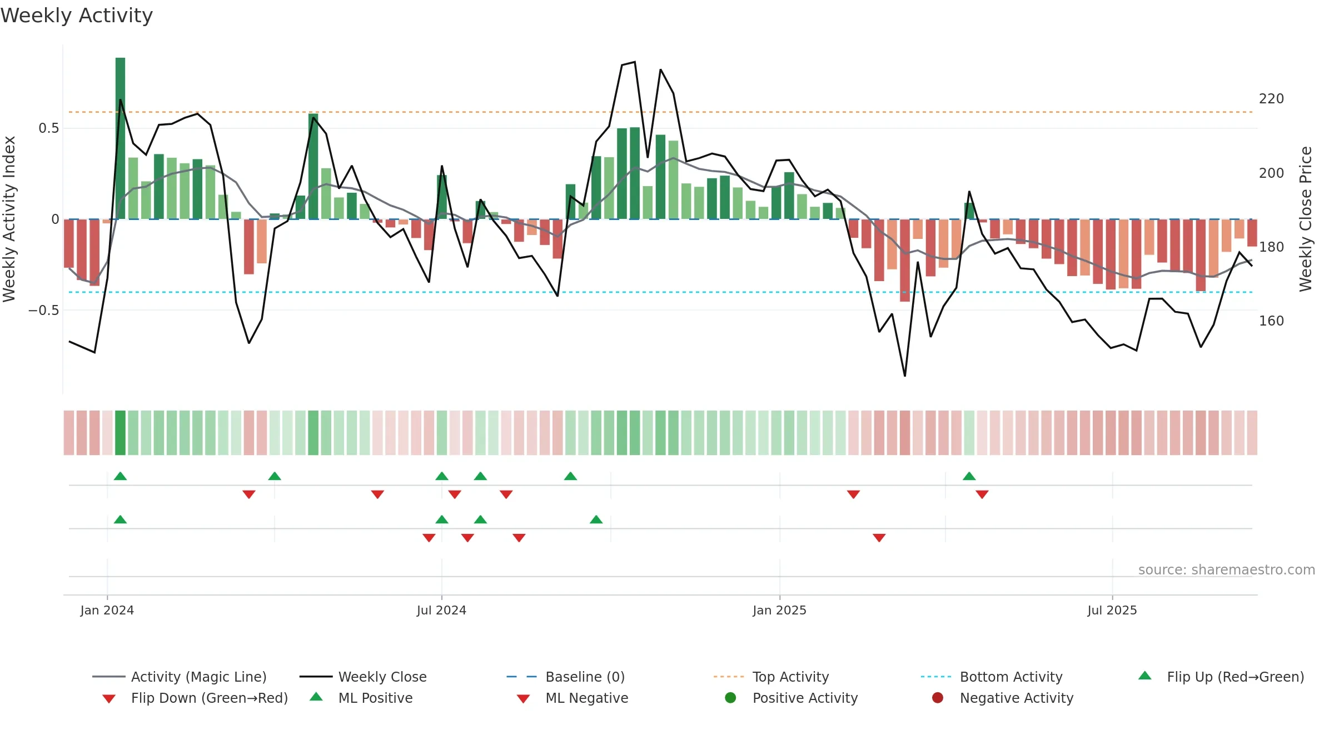This screenshot has height=750, width=1334.
Task: Select the Jul 2024 x-axis label
Action: click(x=441, y=611)
